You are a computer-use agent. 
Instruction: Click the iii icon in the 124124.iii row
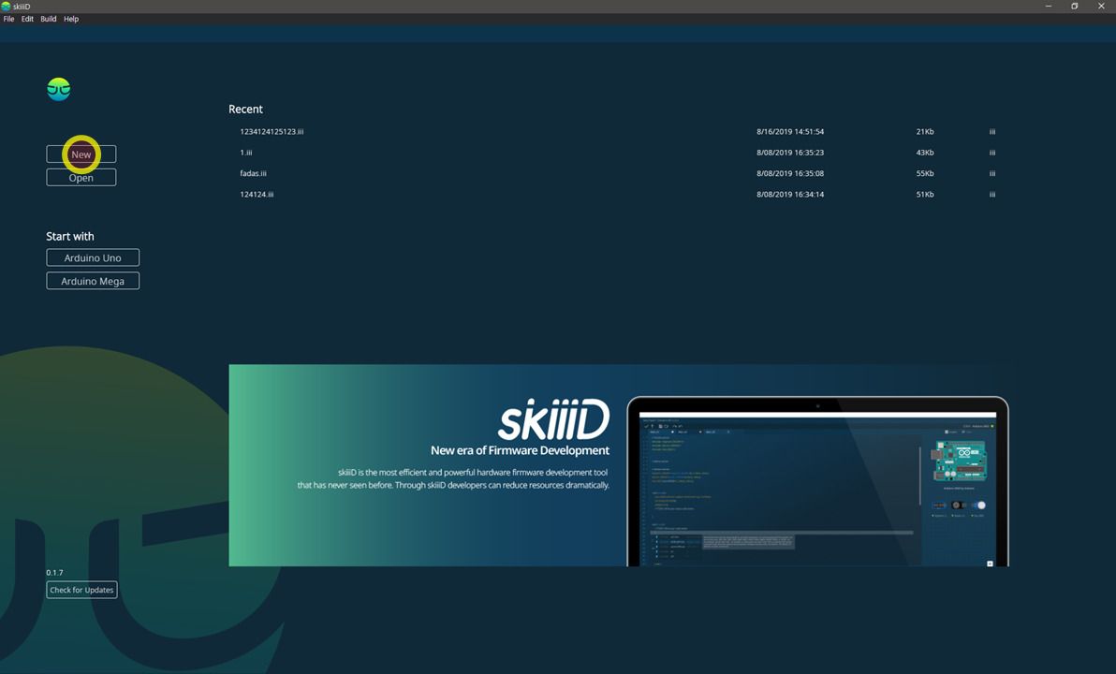pyautogui.click(x=992, y=195)
